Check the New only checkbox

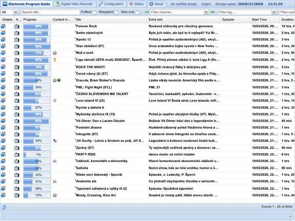click(x=137, y=13)
